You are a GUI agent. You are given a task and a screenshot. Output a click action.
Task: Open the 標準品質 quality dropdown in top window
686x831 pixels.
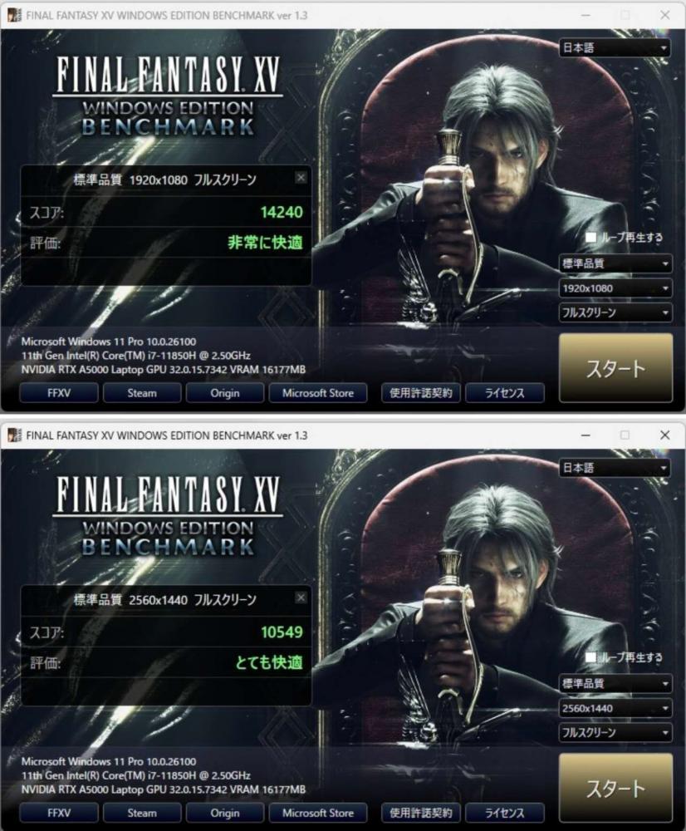click(615, 263)
